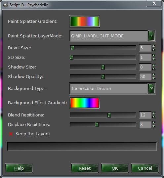
Task: Increase Bevel Size with up arrow
Action: [x=154, y=46]
